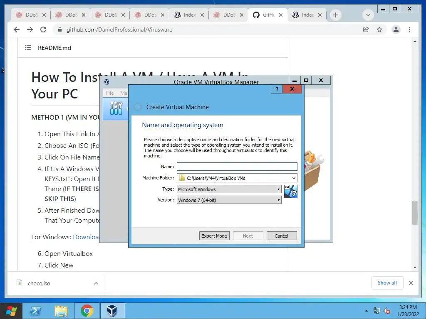Click the page vertical scrollbar thumb
The image size is (426, 319).
[415, 213]
